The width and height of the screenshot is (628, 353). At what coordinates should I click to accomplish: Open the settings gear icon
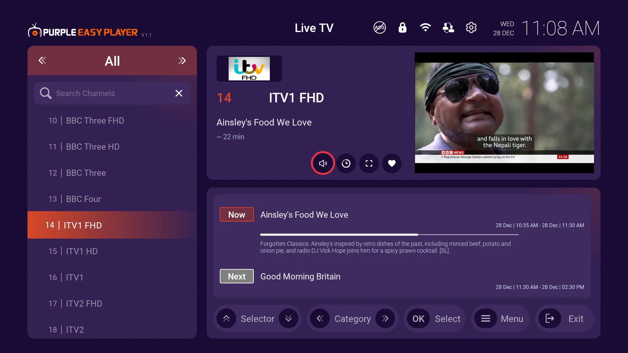pyautogui.click(x=471, y=28)
